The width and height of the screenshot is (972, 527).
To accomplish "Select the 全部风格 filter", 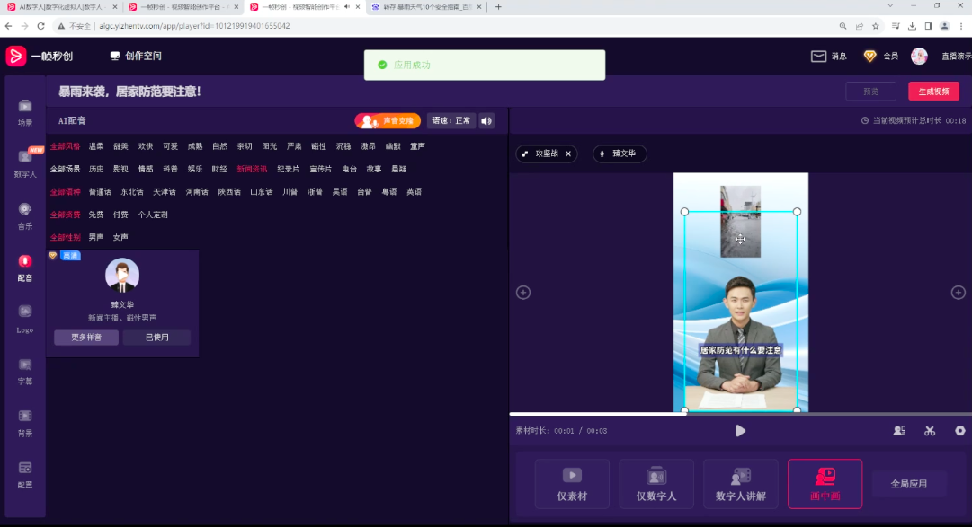I will click(65, 146).
